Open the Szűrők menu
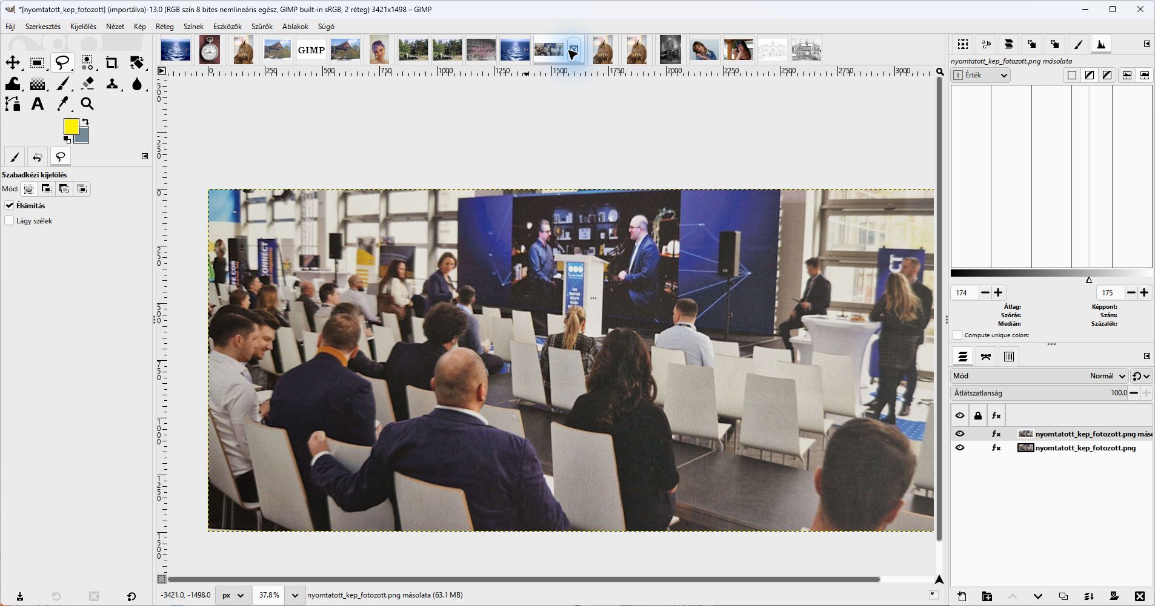 pos(262,27)
